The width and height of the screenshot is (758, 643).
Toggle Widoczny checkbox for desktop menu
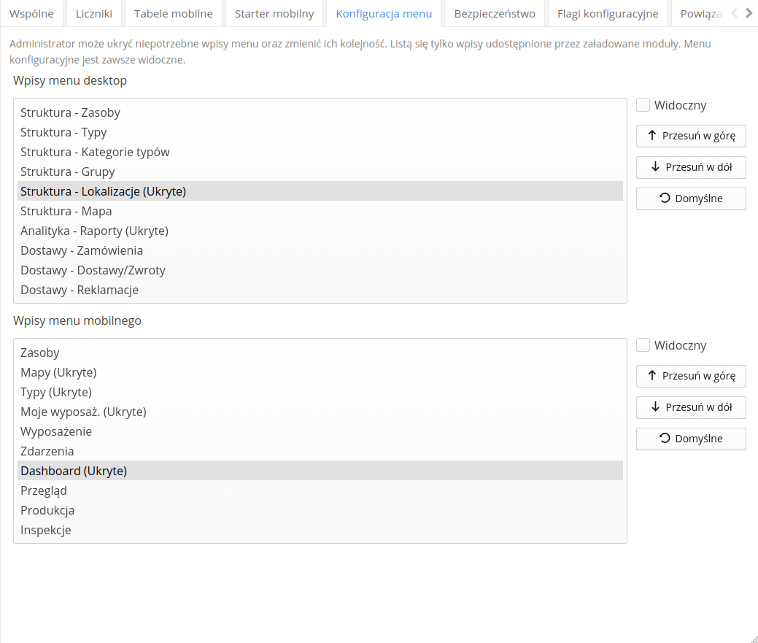[x=643, y=105]
